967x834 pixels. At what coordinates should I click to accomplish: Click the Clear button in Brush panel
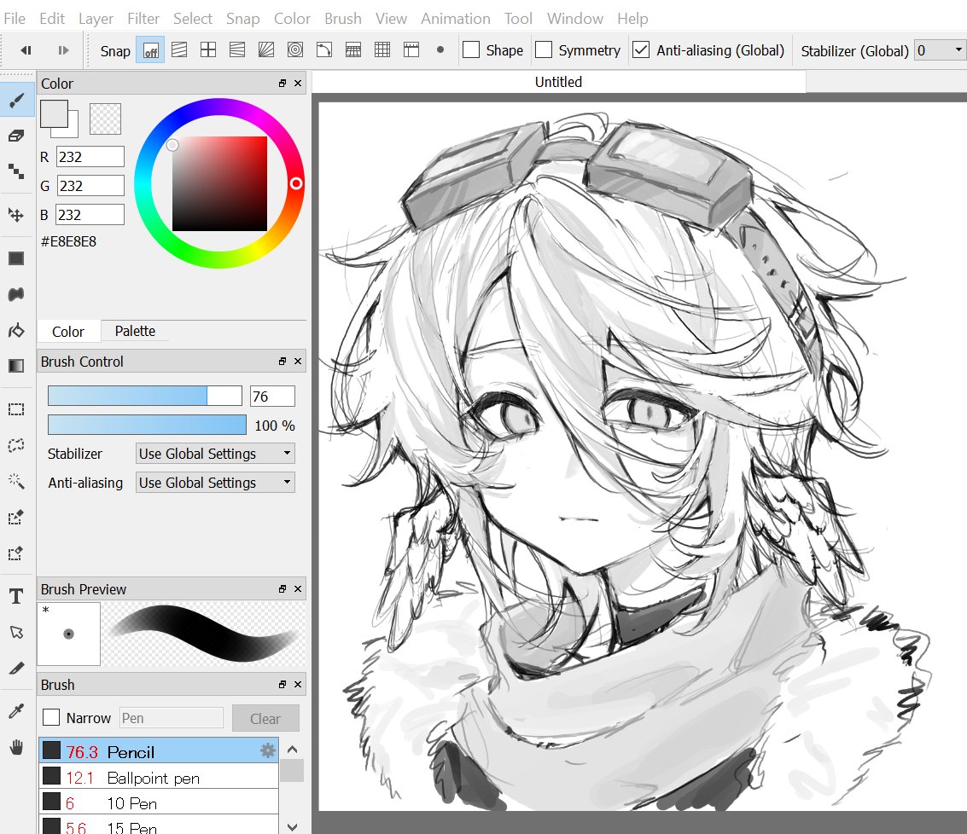(x=265, y=719)
